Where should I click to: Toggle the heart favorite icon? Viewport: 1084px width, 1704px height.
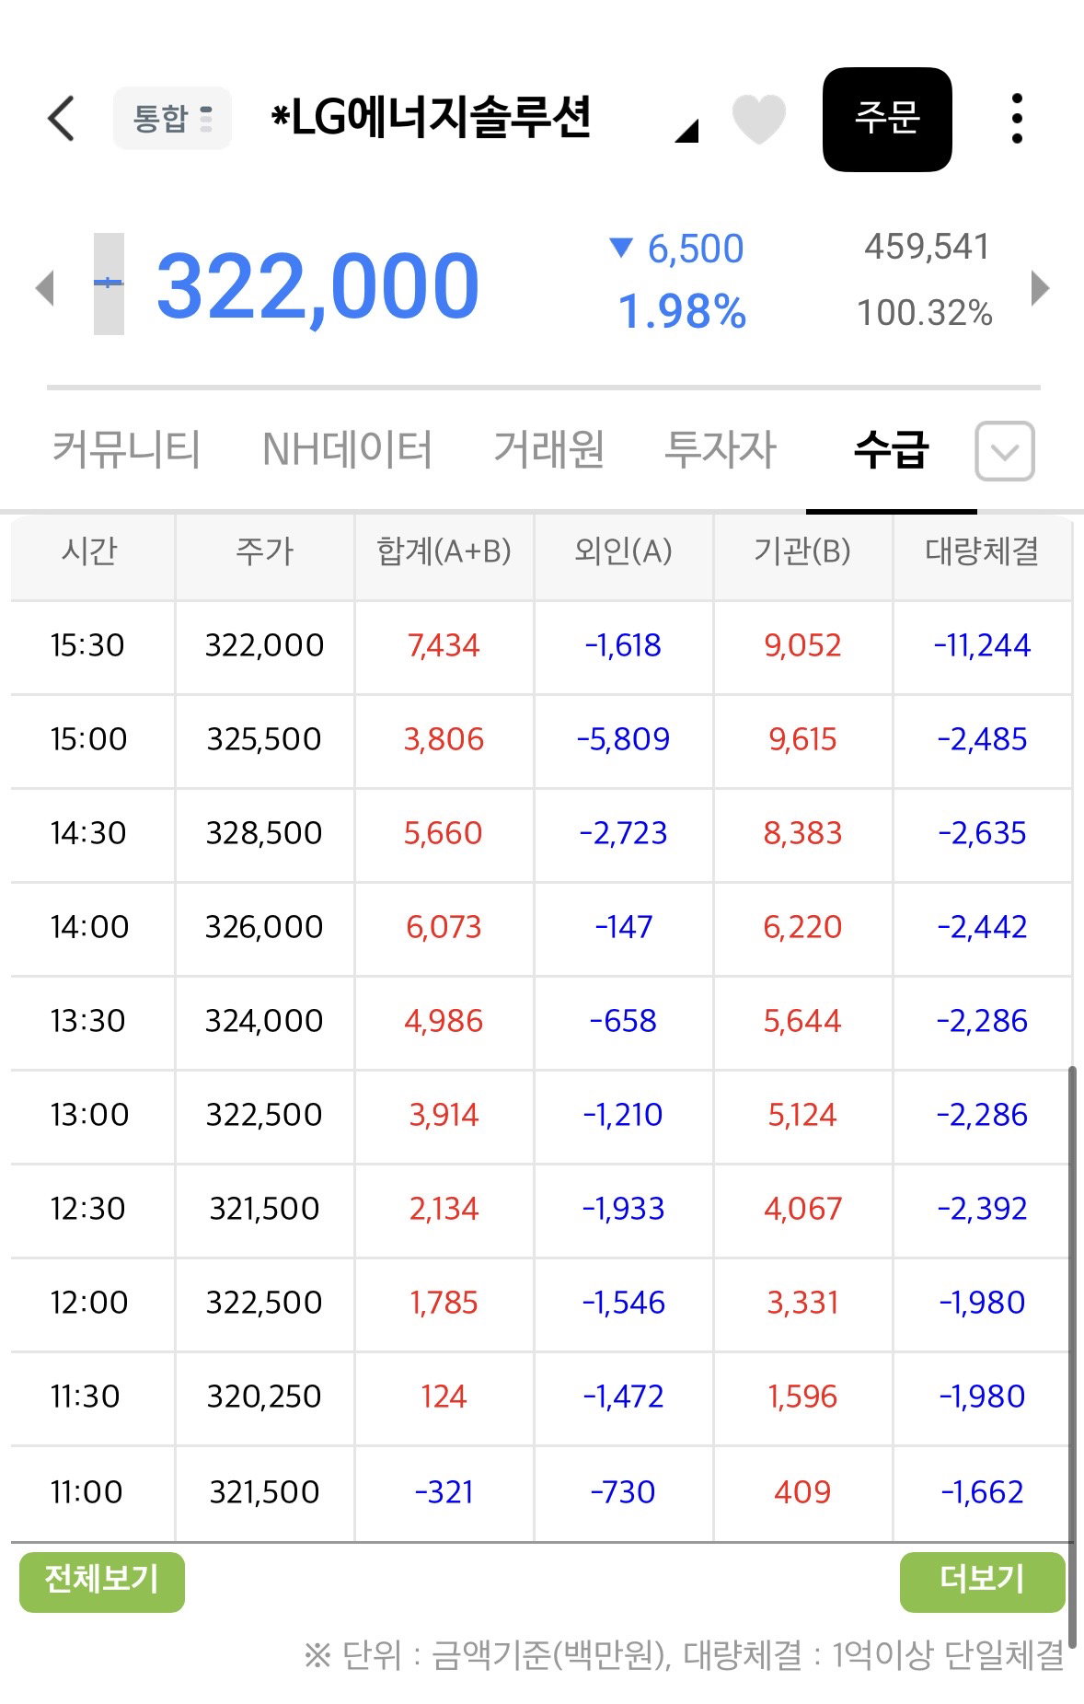click(758, 119)
